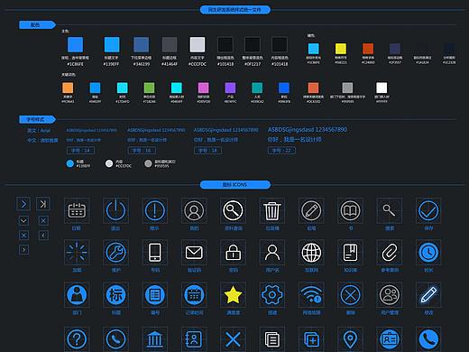This screenshot has height=352, width=469.
Task: Click the blue pencil edit icon
Action: 428,294
